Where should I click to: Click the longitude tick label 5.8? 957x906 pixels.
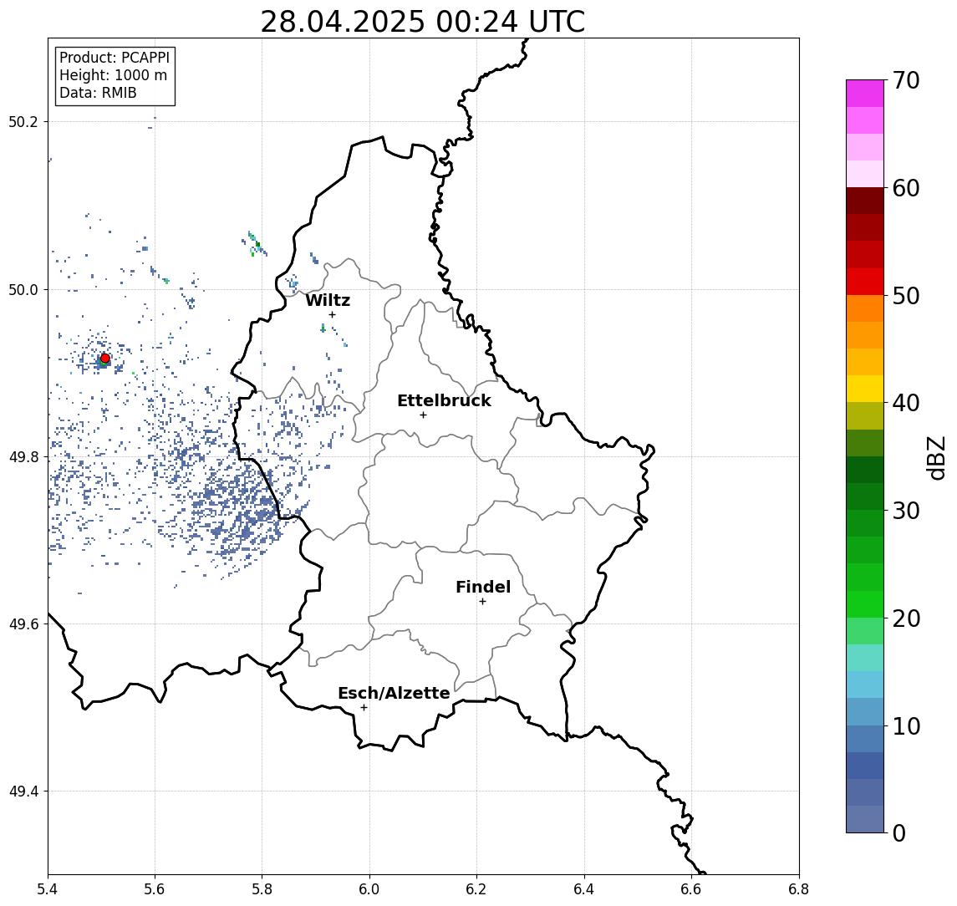coord(262,889)
